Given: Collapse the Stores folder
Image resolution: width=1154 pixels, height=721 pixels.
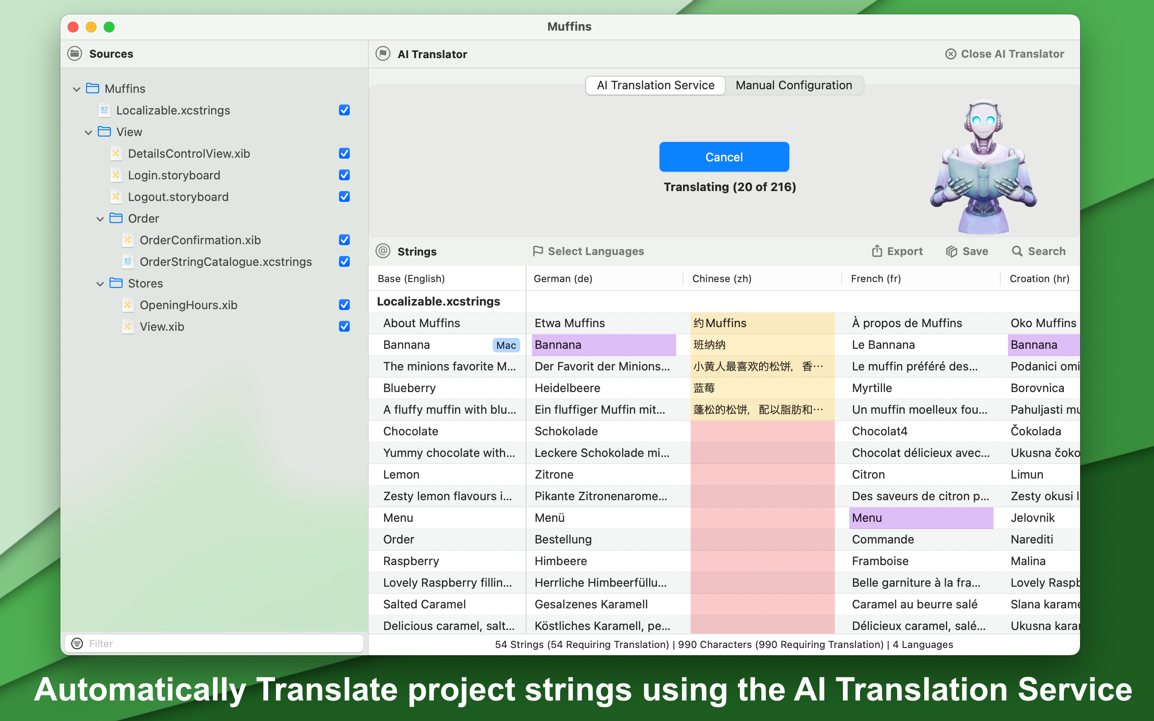Looking at the screenshot, I should point(100,283).
